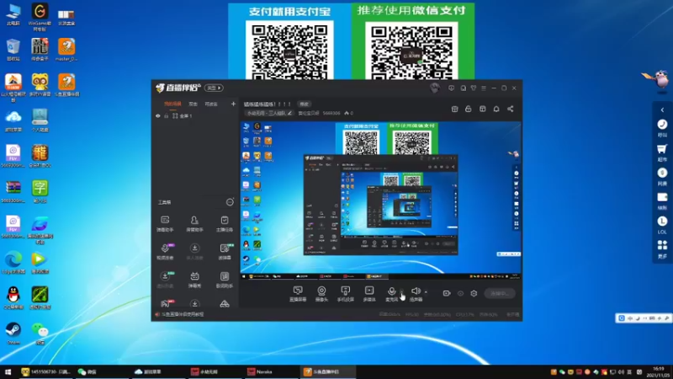Click the green-badged download tool in third row

coord(165,280)
